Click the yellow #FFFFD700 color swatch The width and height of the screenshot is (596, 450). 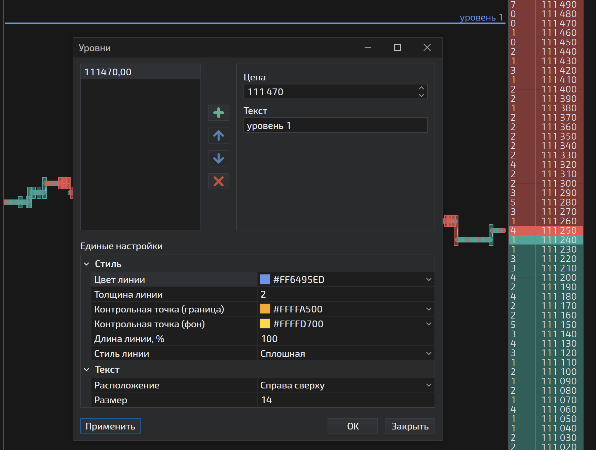265,324
